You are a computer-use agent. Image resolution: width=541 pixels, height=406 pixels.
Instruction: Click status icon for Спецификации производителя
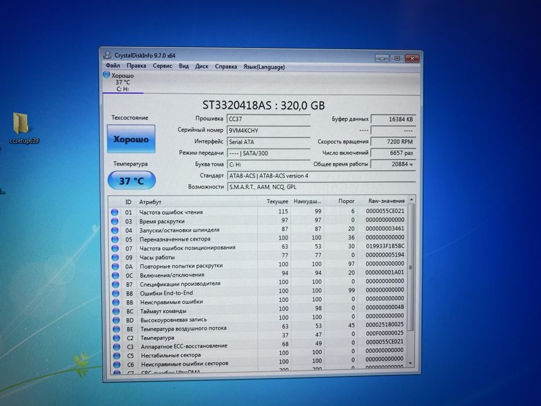coord(115,284)
